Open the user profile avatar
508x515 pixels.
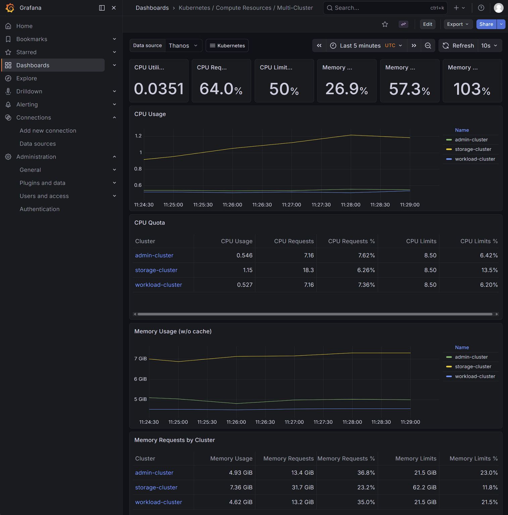click(499, 8)
